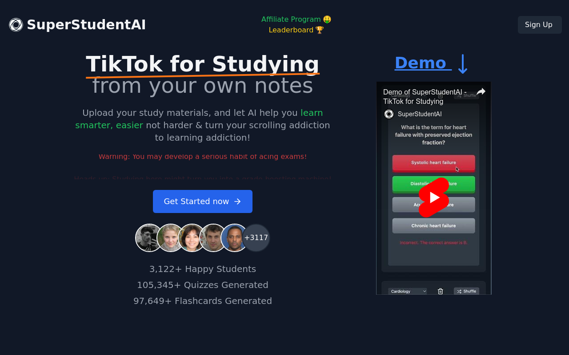Go to the Leaderboard link
The width and height of the screenshot is (569, 355).
[296, 30]
